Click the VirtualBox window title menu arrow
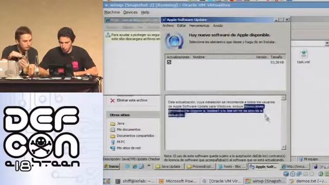The width and height of the screenshot is (329, 185). click(106, 5)
